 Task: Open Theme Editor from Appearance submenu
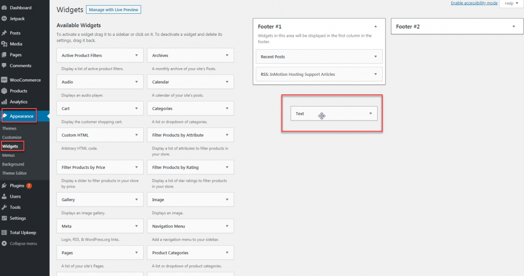click(14, 173)
